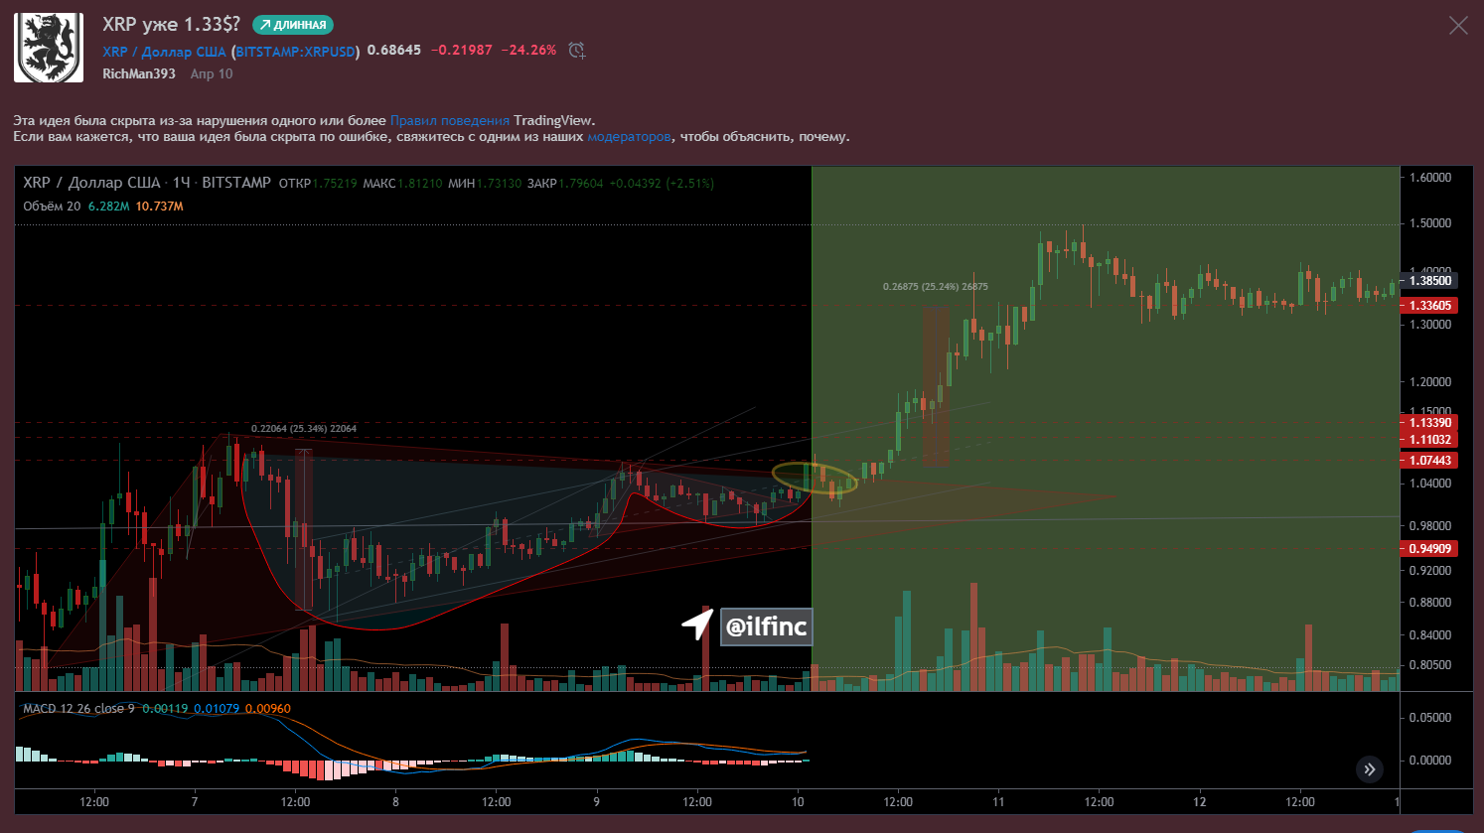
Task: Click the alert clock icon beside the price change
Action: (x=576, y=51)
